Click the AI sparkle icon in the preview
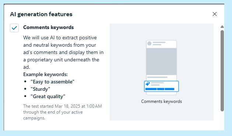The height and width of the screenshot is (136, 232). (148, 84)
